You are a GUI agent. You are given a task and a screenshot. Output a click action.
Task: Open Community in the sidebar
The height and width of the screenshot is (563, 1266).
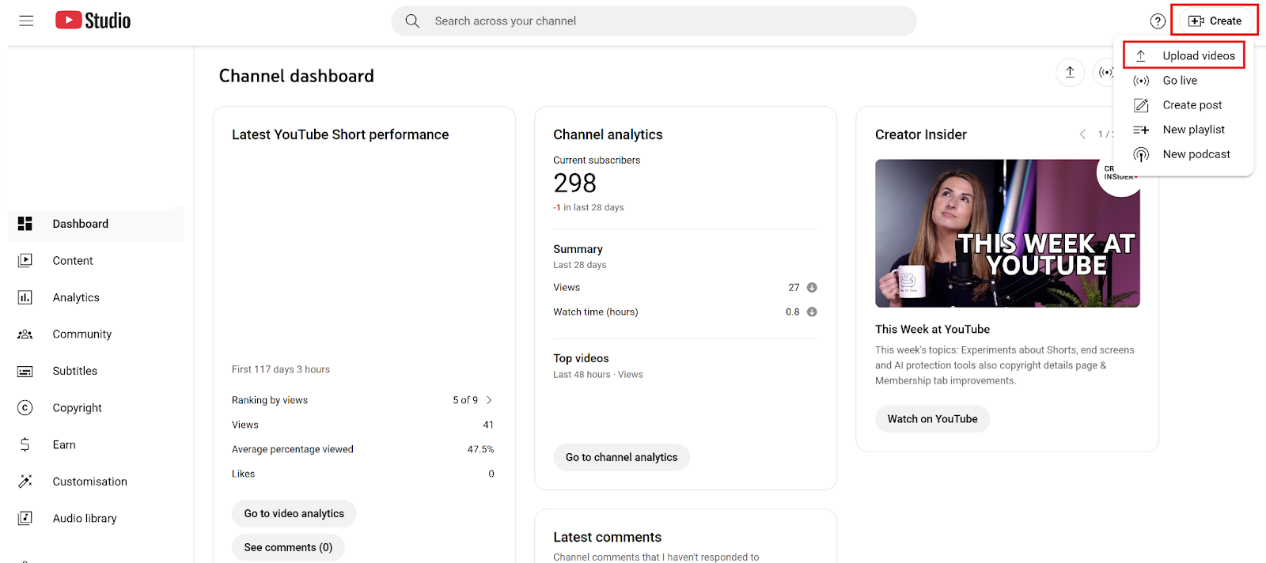tap(96, 334)
